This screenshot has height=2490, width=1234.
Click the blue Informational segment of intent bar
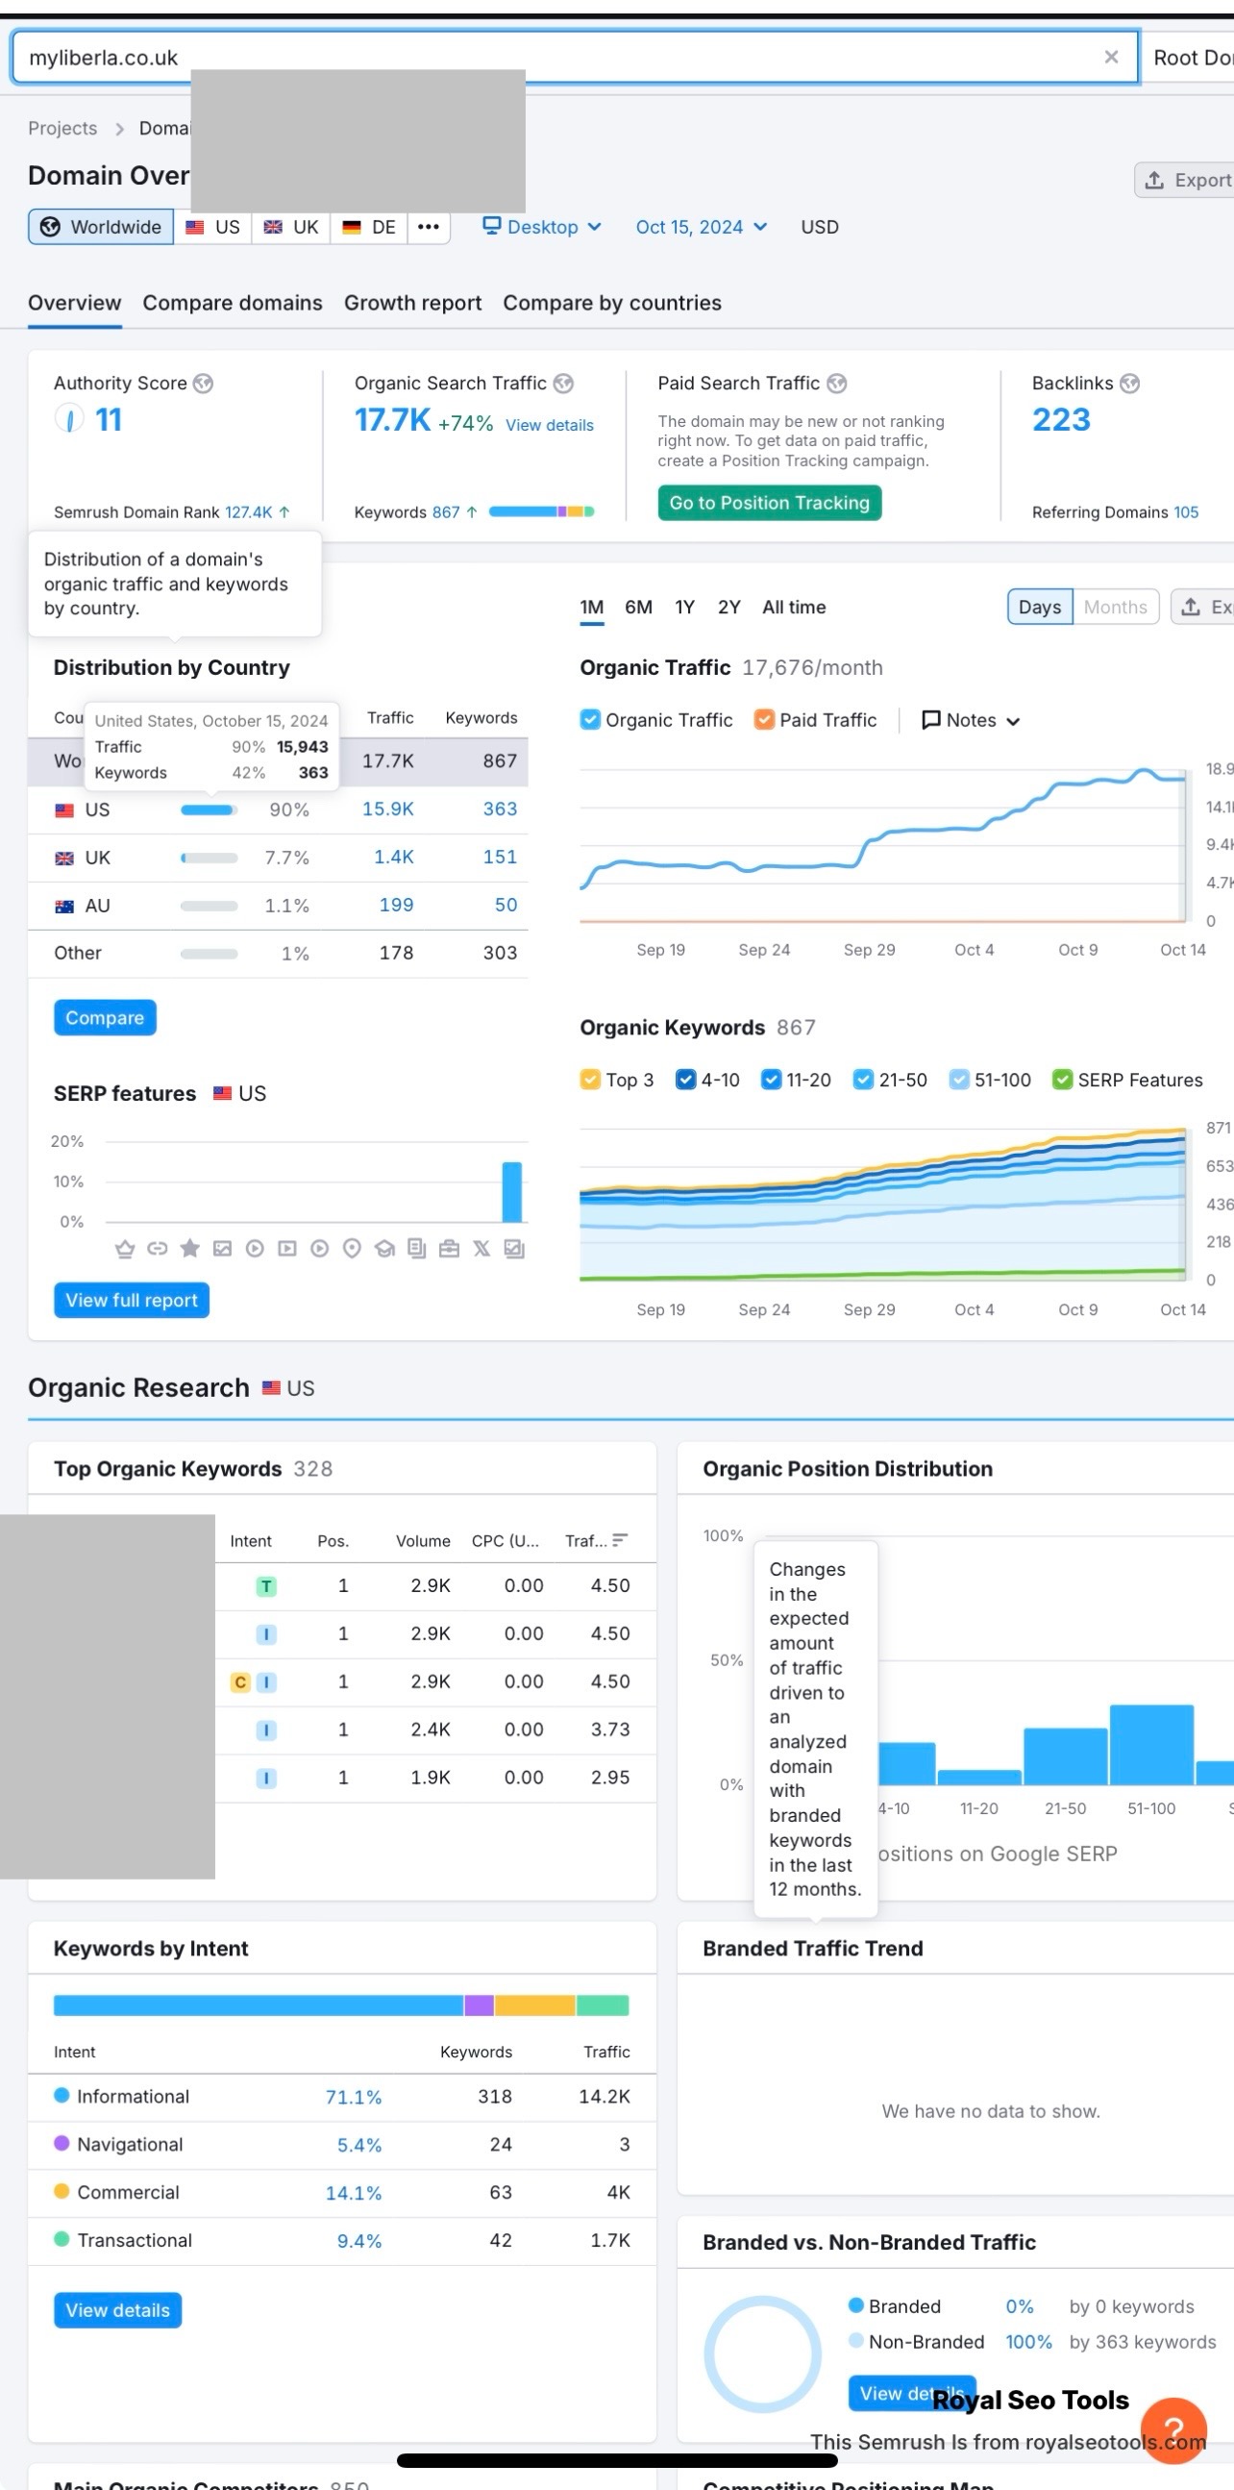[258, 2004]
